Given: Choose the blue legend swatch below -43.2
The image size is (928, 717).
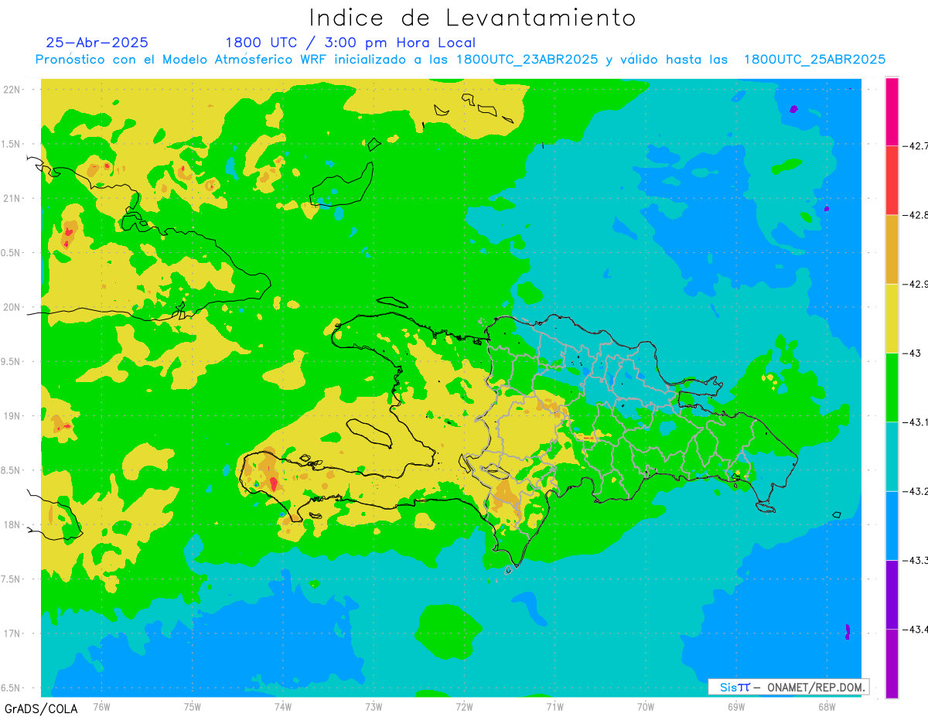Looking at the screenshot, I should tap(892, 525).
